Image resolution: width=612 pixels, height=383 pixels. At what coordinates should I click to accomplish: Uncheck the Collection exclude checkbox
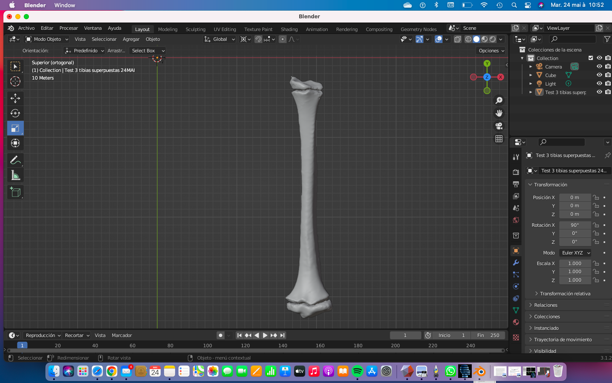(590, 58)
